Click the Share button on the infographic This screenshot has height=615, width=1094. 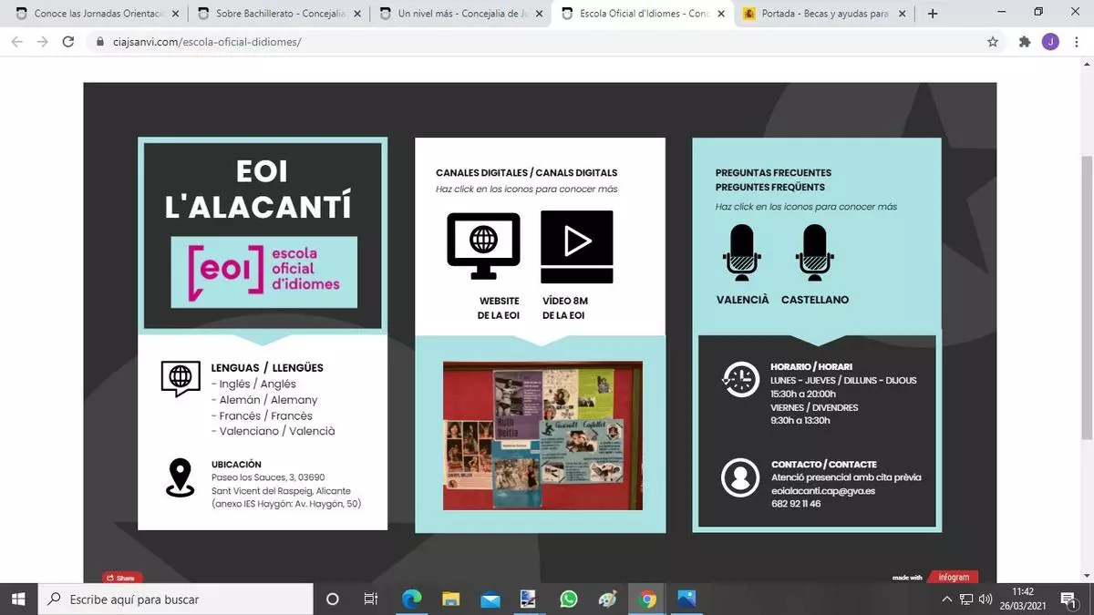pos(120,578)
